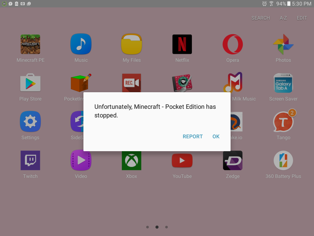Tap the crash message text in dialog

[155, 111]
